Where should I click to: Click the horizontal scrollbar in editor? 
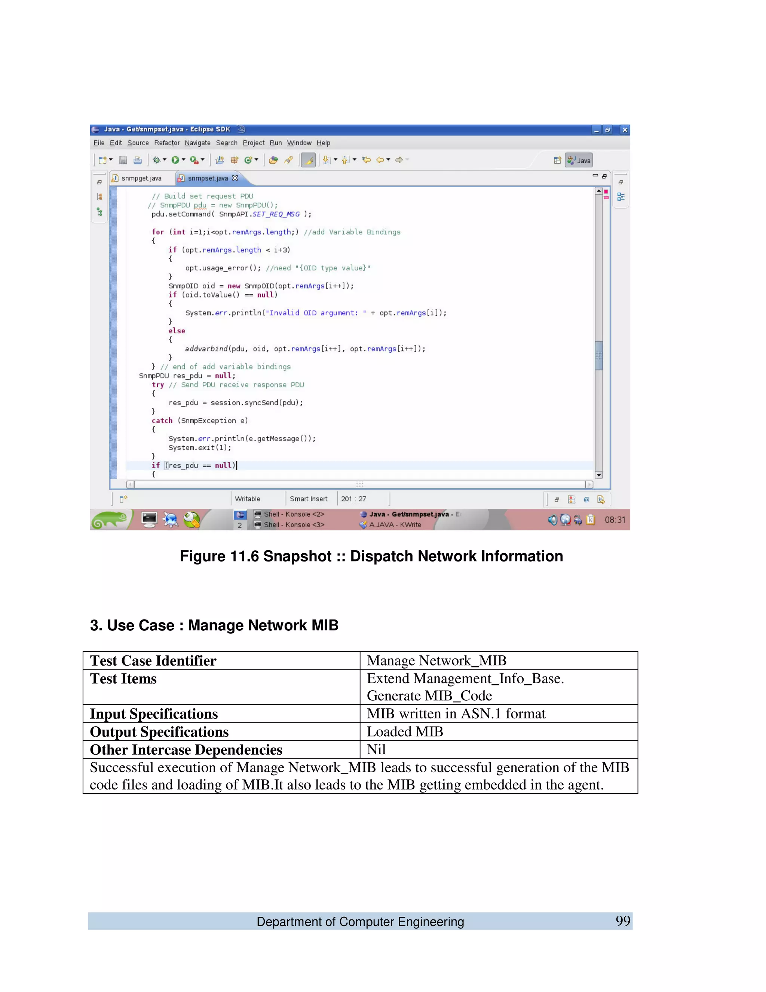(x=359, y=484)
